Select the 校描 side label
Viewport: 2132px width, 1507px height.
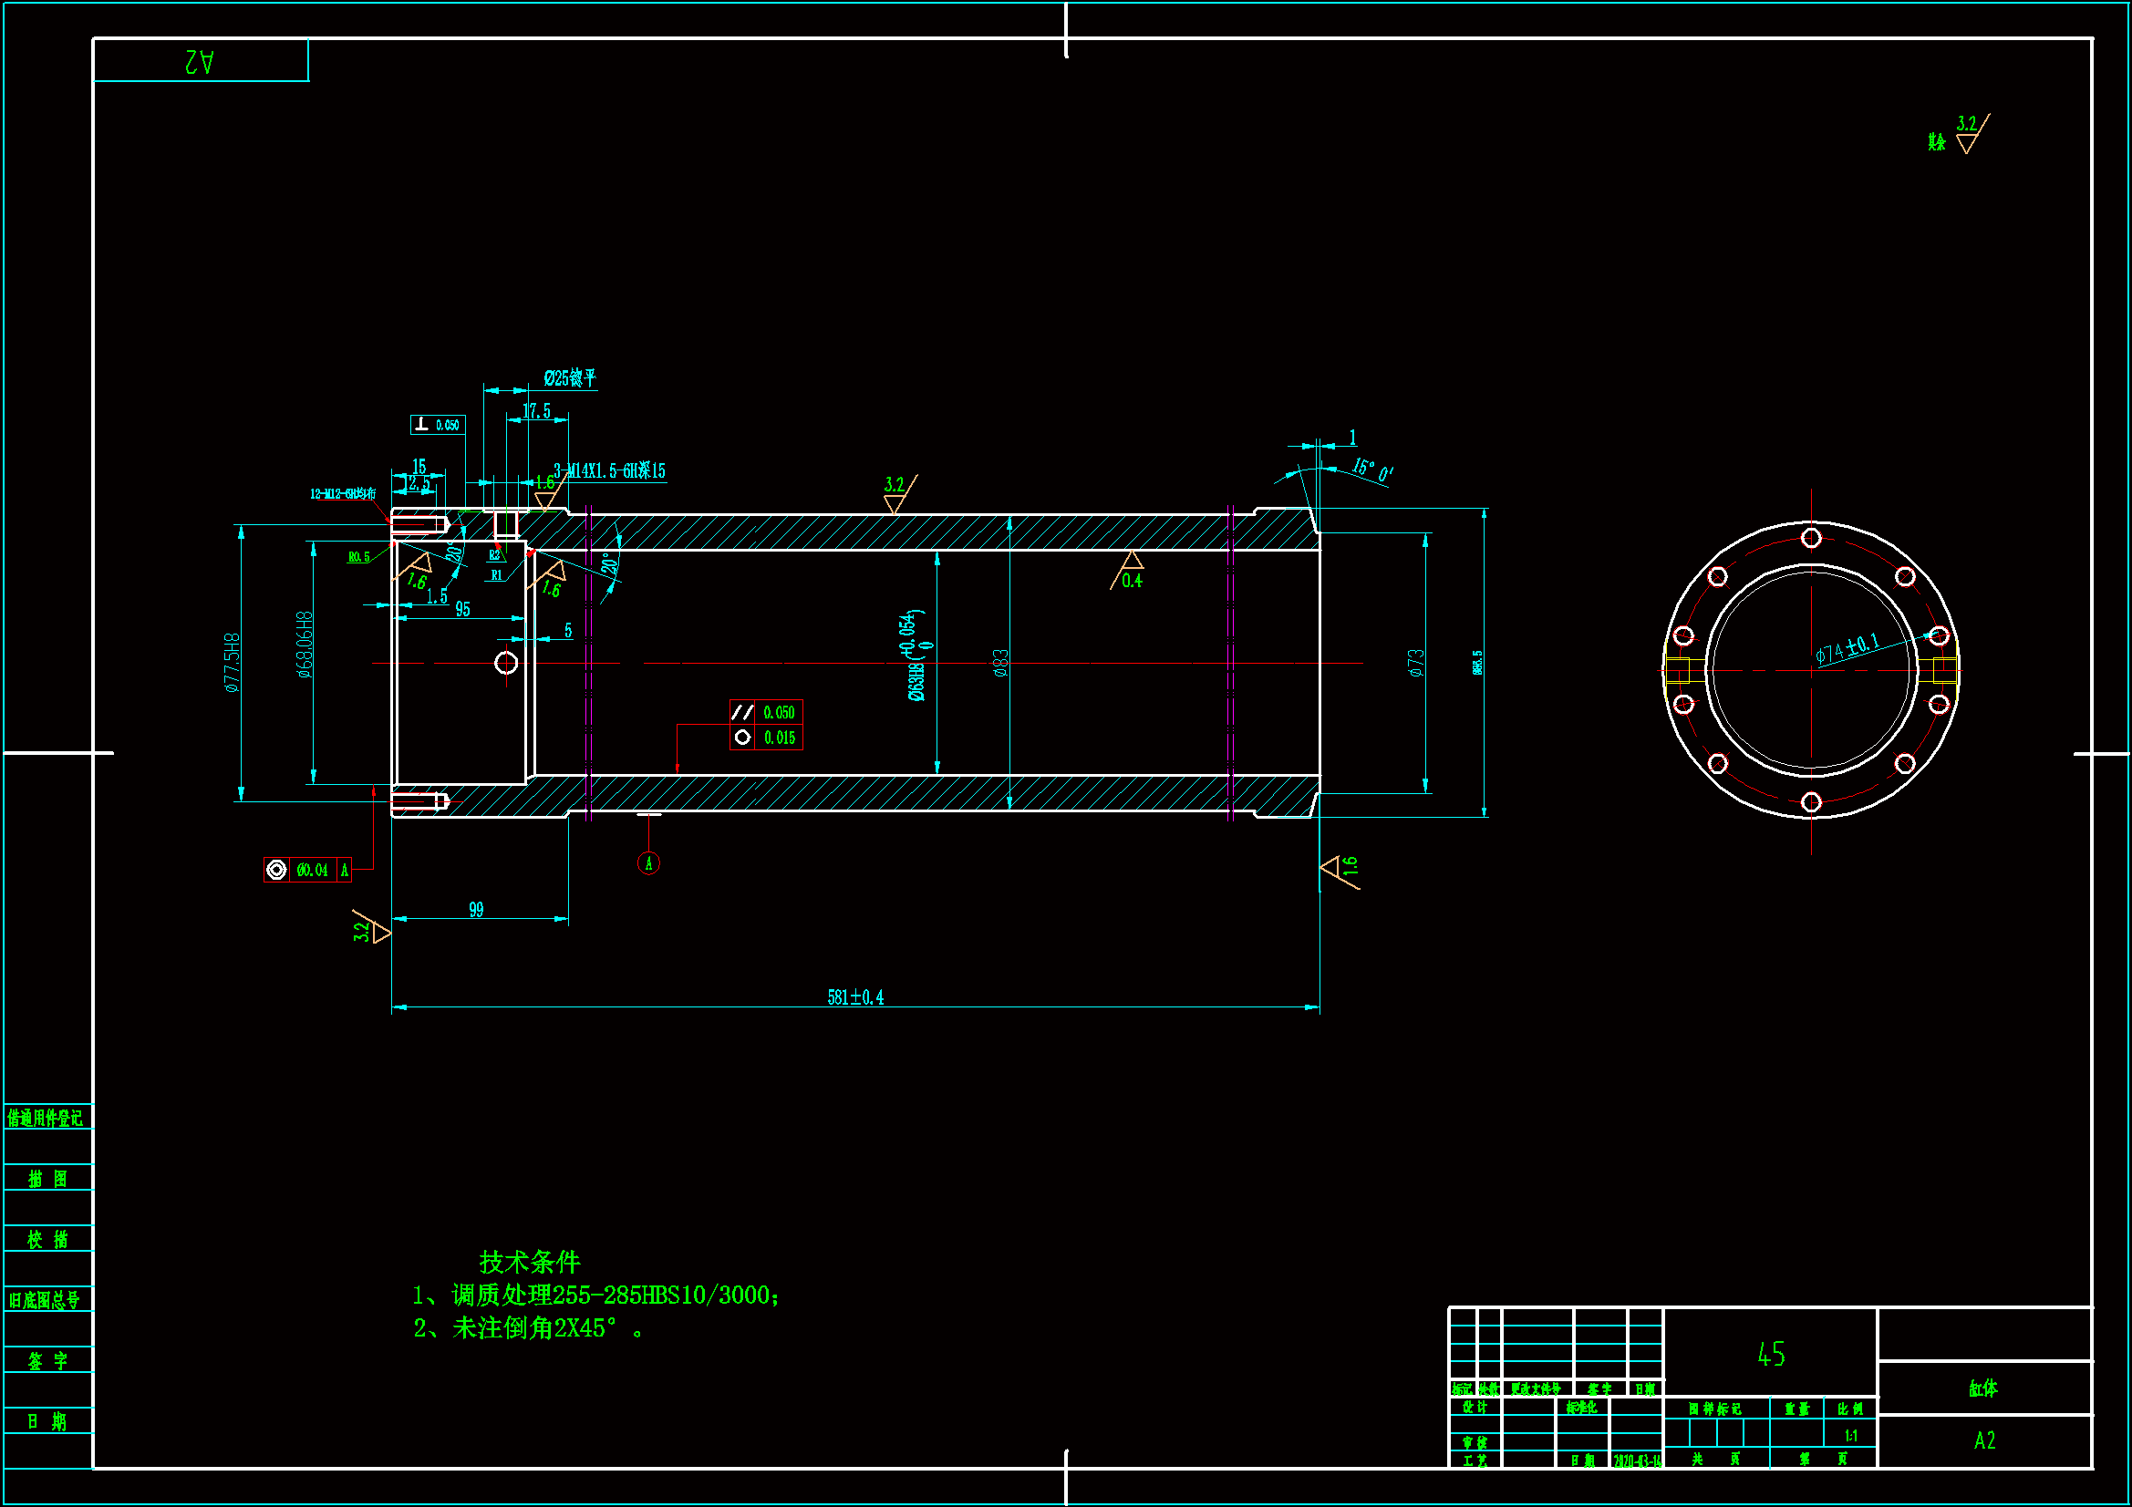(x=47, y=1239)
